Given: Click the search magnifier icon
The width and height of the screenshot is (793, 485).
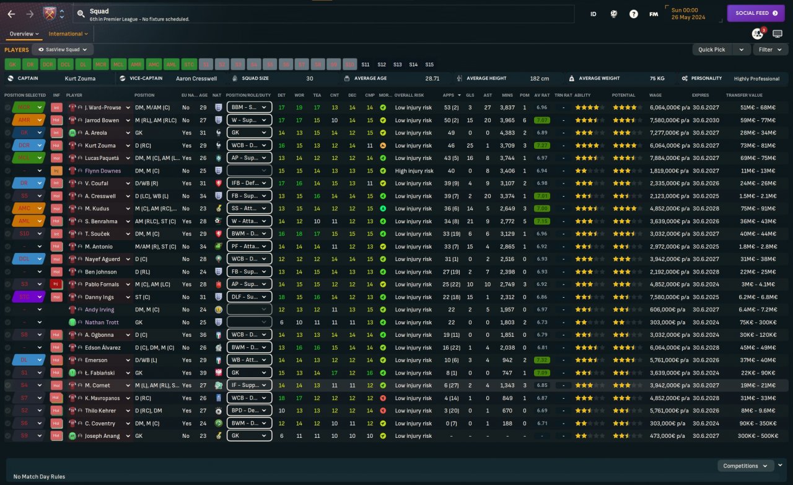Looking at the screenshot, I should tap(81, 14).
